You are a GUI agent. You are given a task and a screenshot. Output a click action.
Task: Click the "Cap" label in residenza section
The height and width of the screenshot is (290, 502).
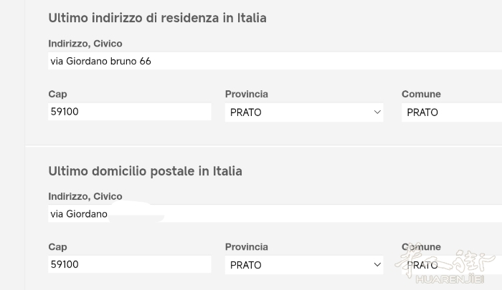click(x=57, y=94)
